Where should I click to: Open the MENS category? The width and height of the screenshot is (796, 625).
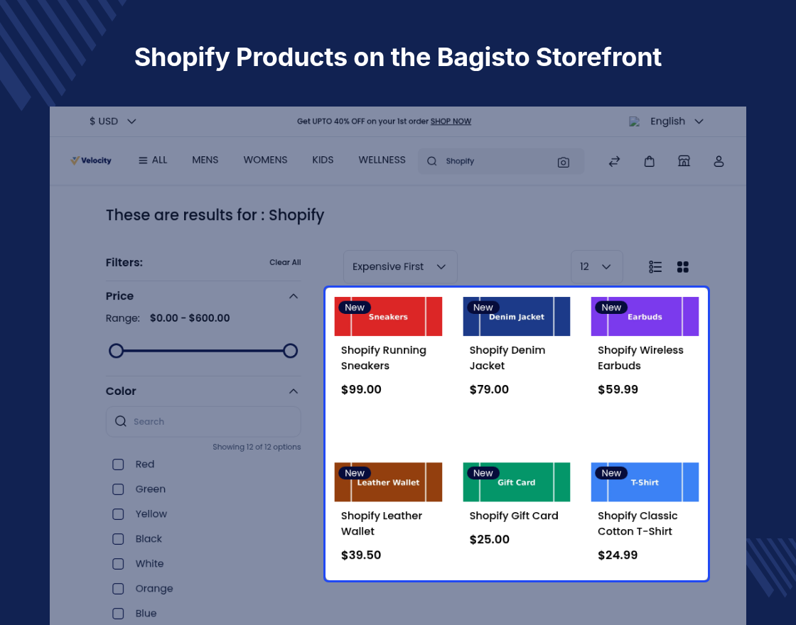click(x=205, y=160)
